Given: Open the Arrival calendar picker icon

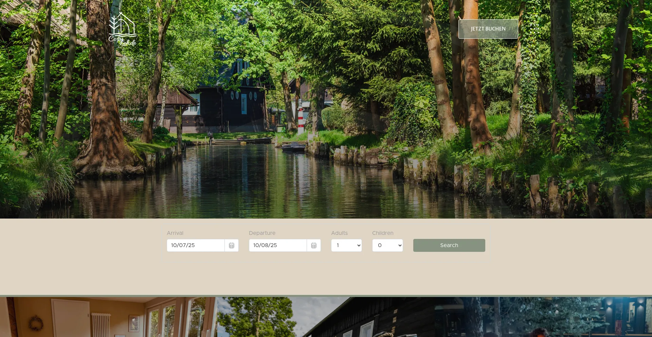Looking at the screenshot, I should [x=232, y=245].
